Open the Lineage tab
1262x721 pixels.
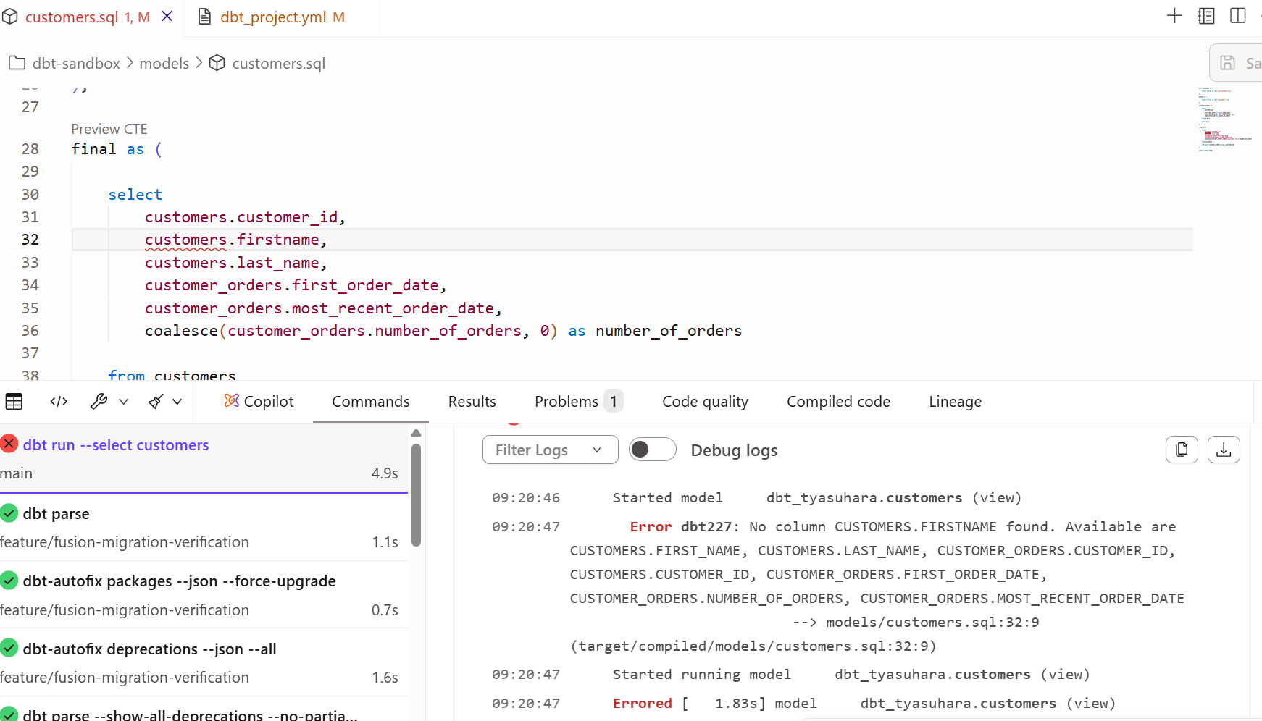pyautogui.click(x=956, y=402)
